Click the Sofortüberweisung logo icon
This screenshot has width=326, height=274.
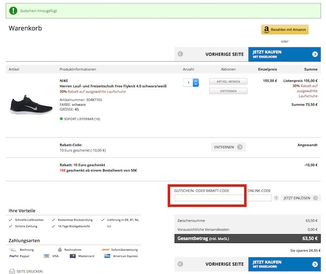[x=106, y=250]
